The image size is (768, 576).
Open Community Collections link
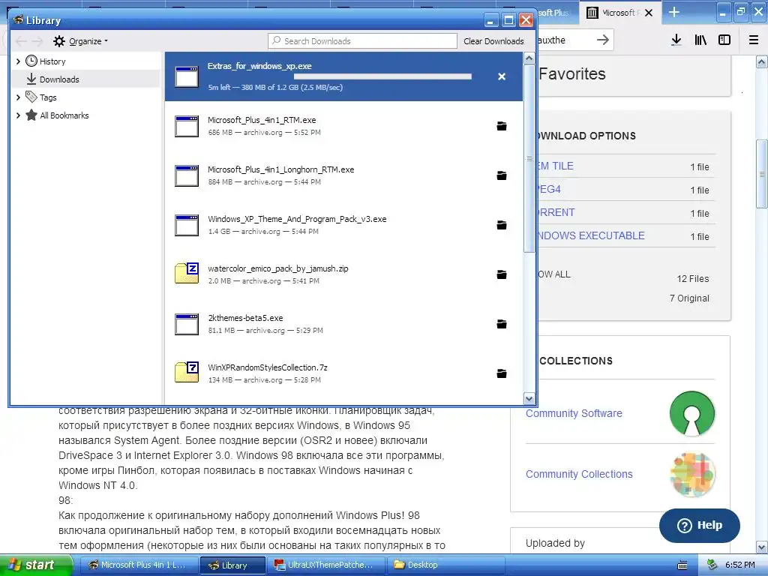[x=579, y=474]
